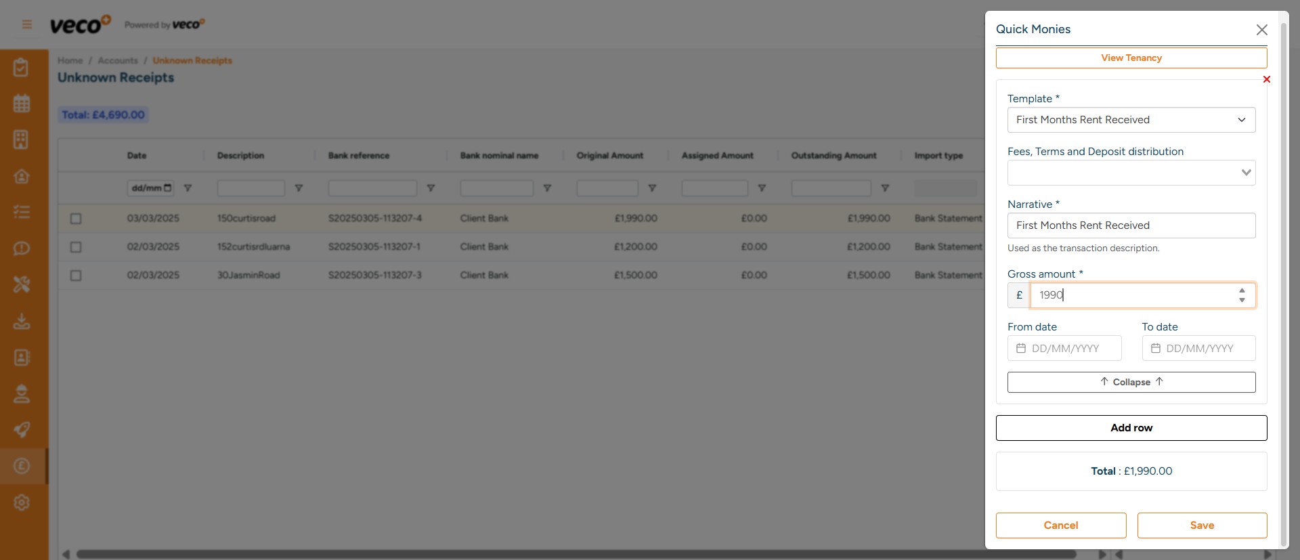The width and height of the screenshot is (1300, 560).
Task: Tick the checkbox for 150curtisroad row
Action: pos(76,219)
